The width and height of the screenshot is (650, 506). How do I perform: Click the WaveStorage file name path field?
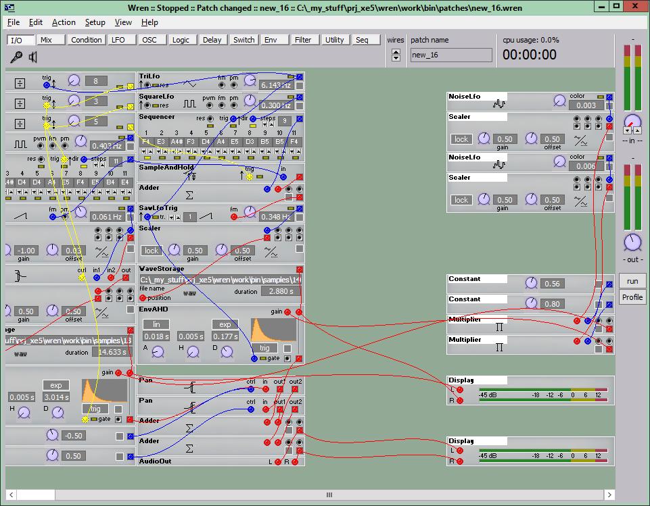point(221,280)
